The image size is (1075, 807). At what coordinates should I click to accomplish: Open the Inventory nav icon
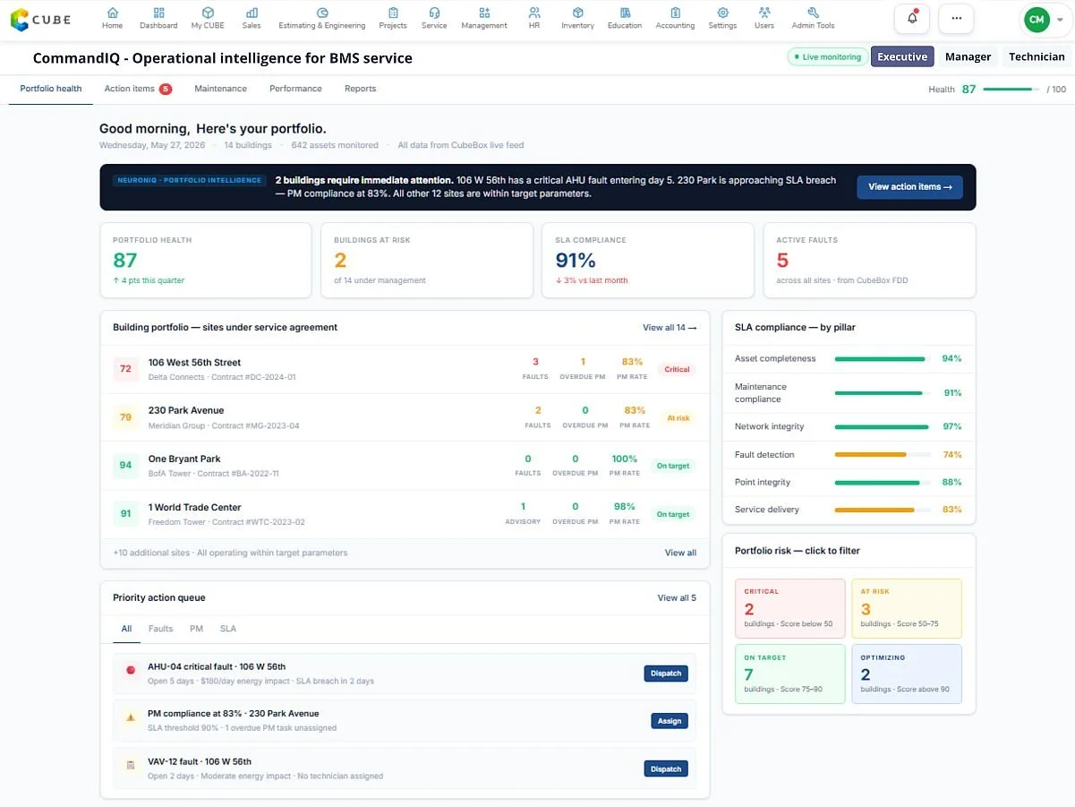pos(577,13)
